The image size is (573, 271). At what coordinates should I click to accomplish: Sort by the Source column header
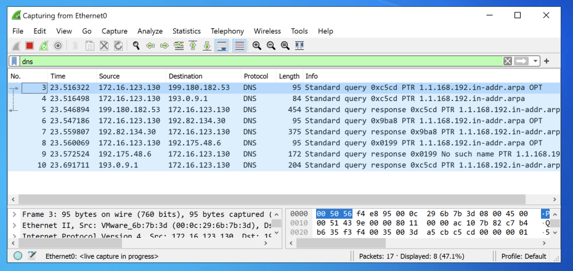pos(131,76)
